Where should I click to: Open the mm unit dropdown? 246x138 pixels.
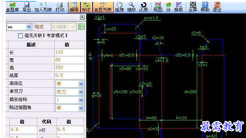point(29,27)
